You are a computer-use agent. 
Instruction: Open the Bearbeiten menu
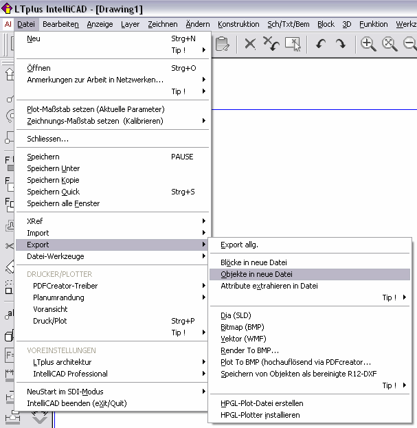pos(61,24)
